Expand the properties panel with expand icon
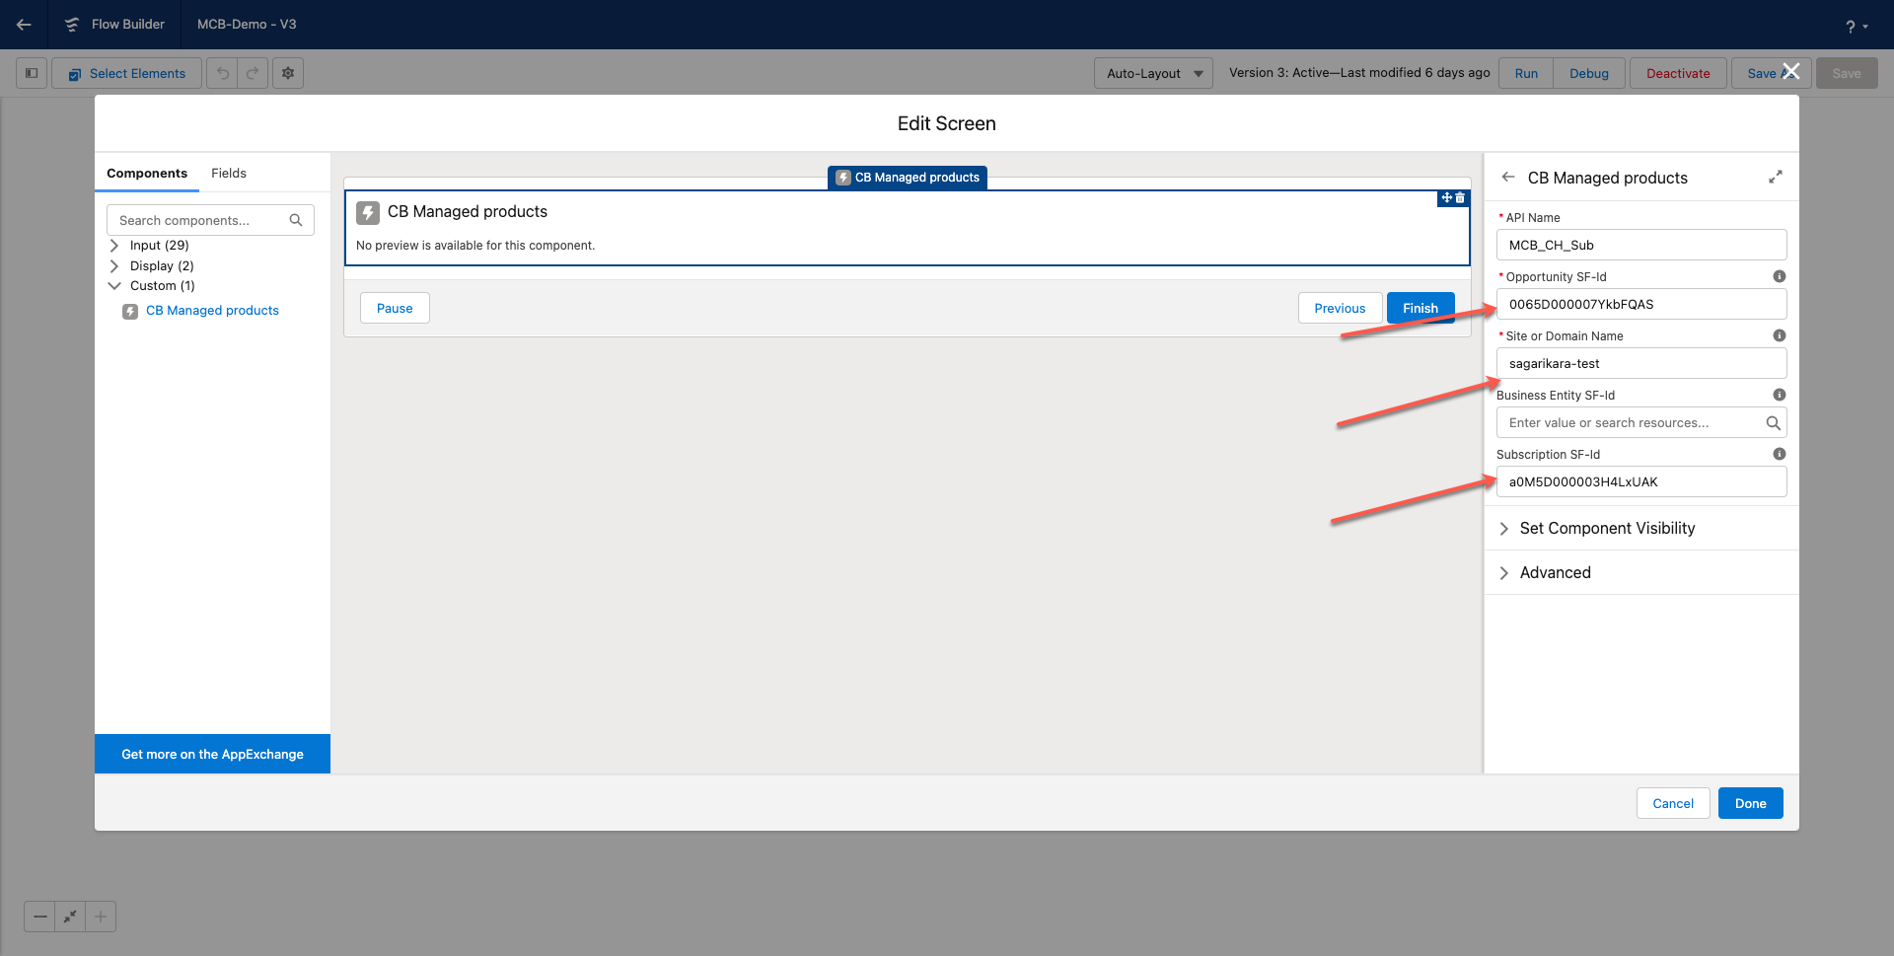 [1775, 178]
